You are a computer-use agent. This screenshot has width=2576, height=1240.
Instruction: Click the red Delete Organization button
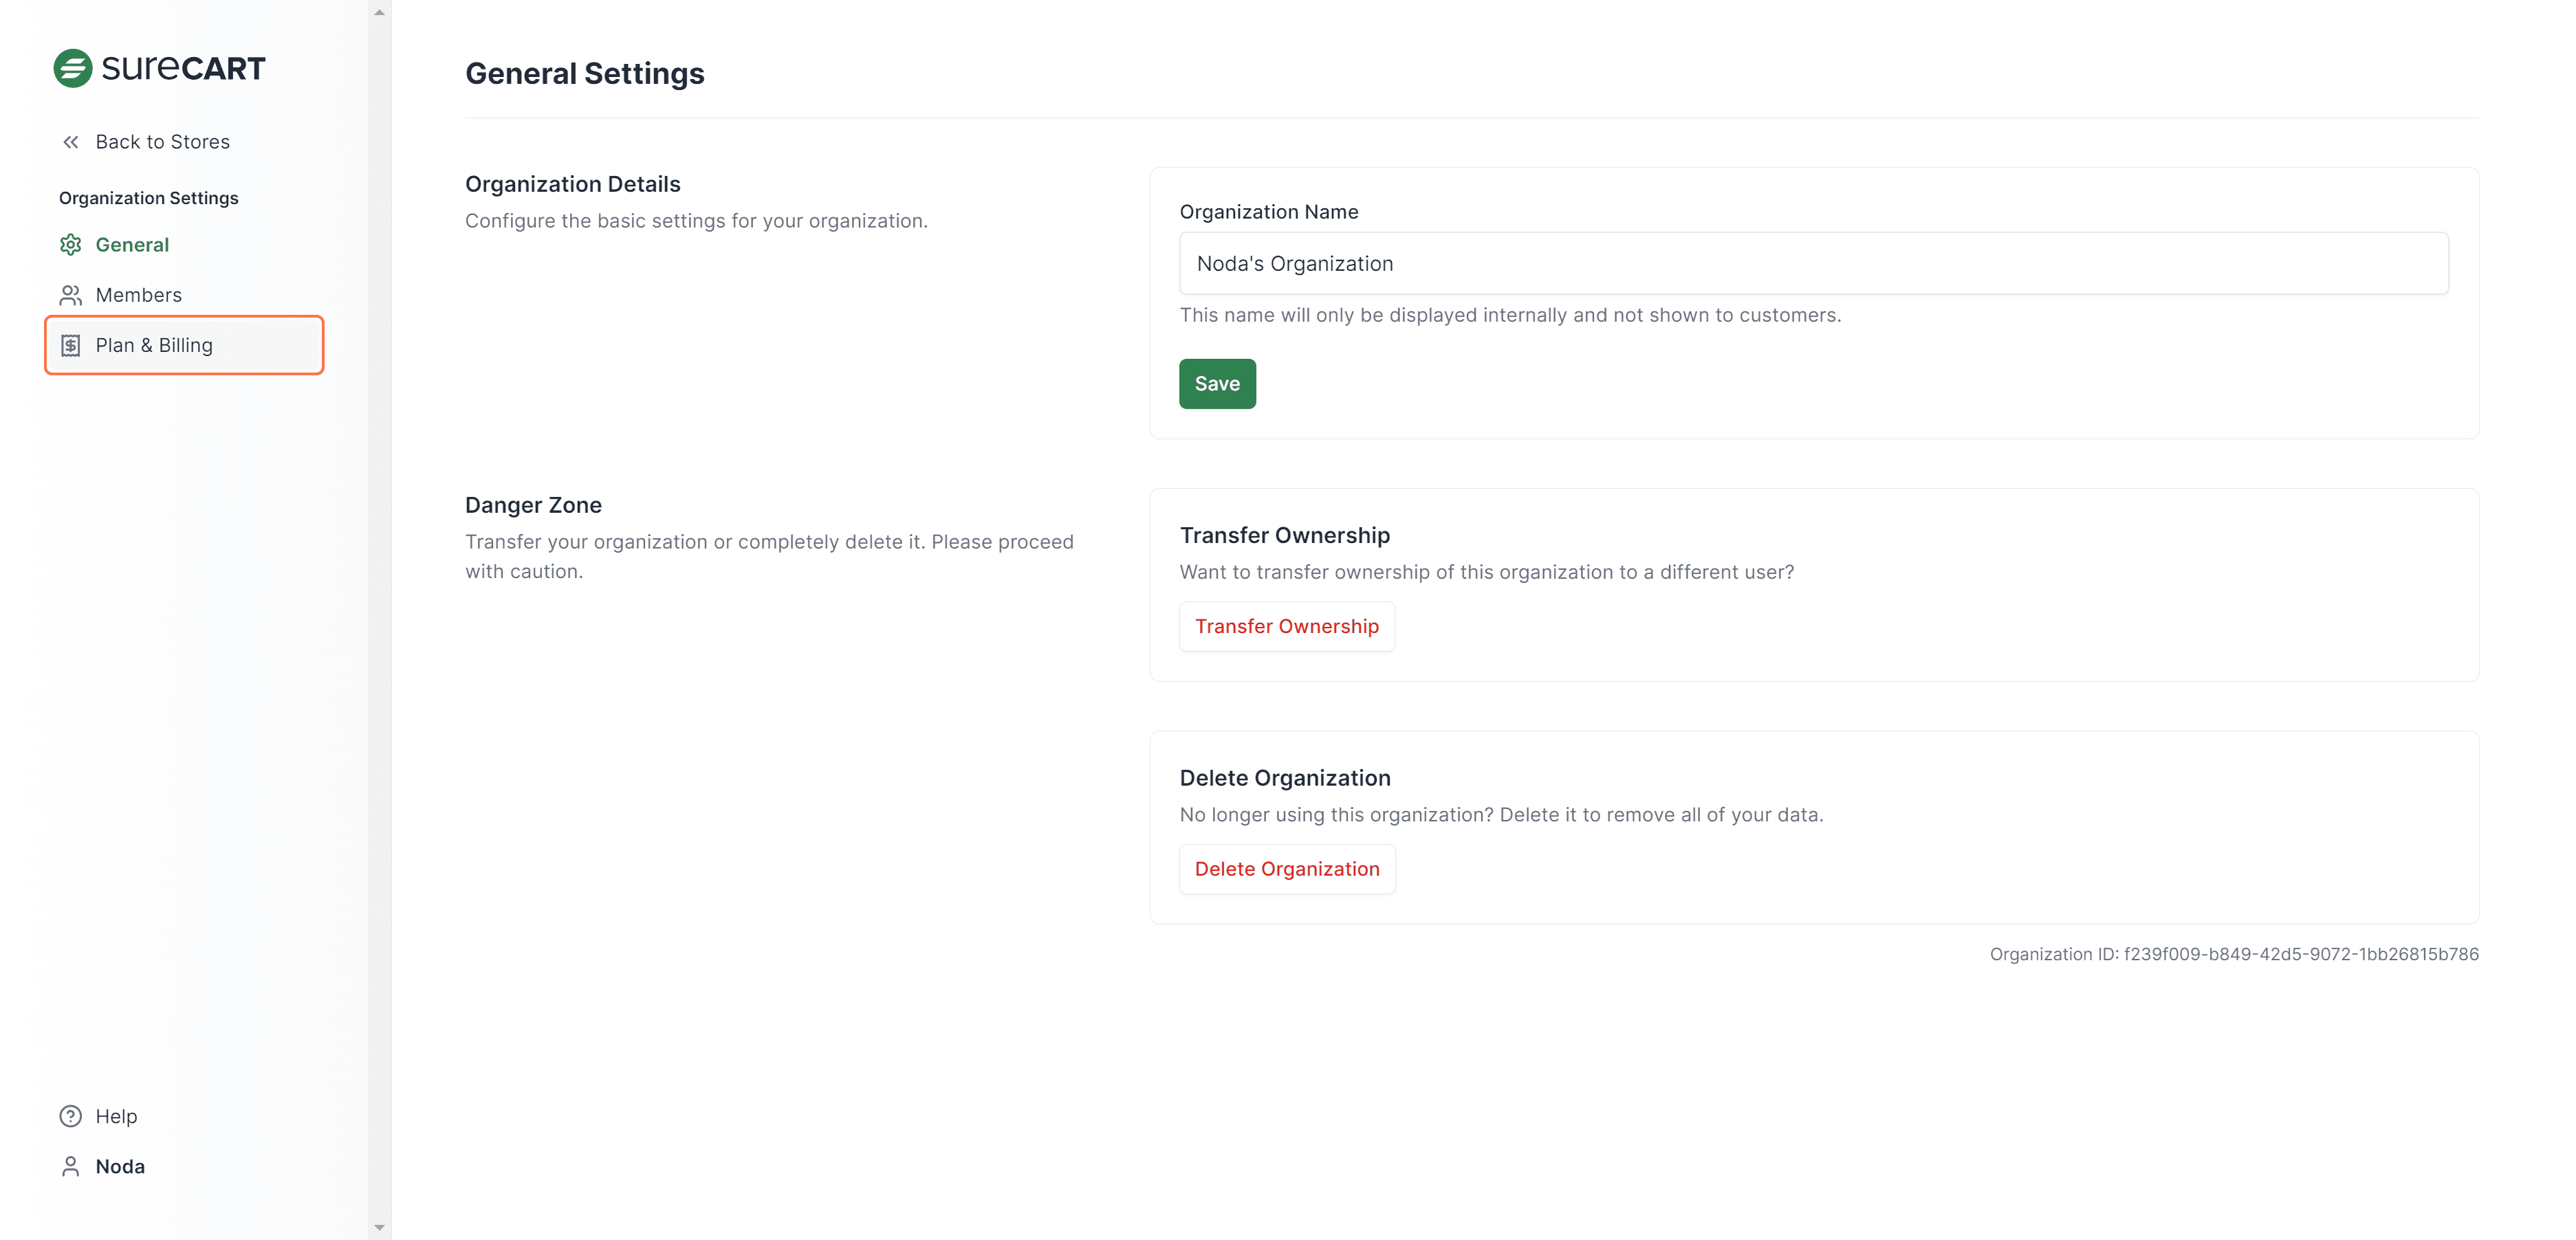click(1286, 870)
